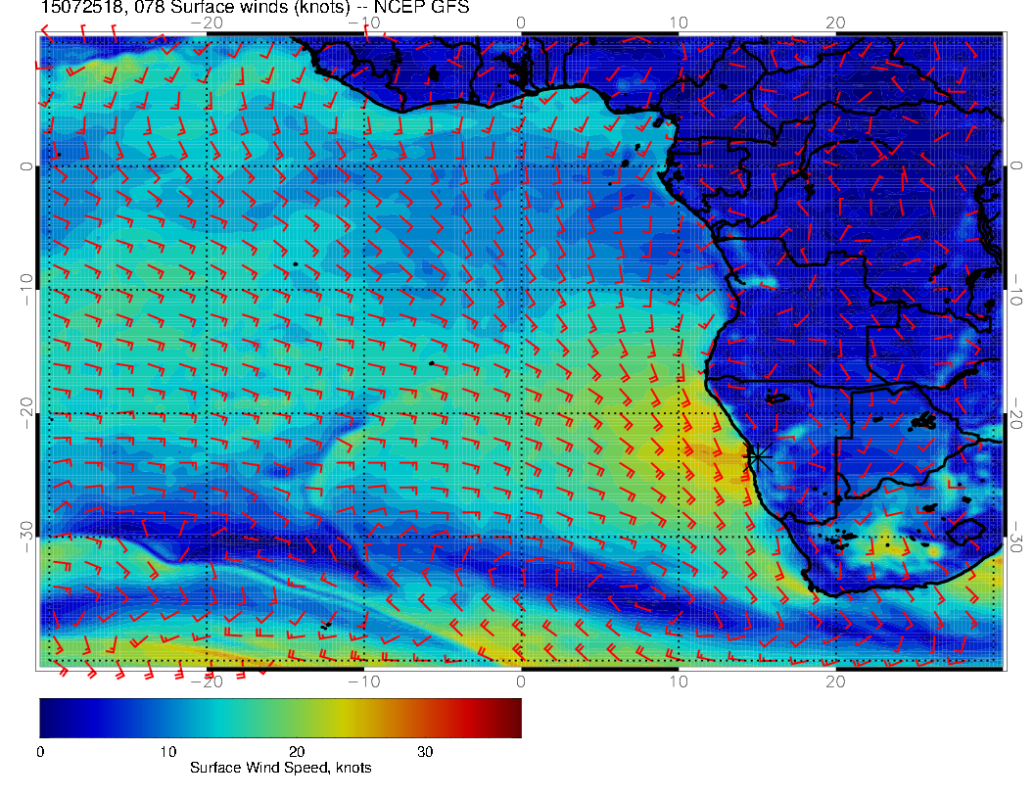This screenshot has width=1034, height=799.
Task: Click the top longitude axis label '0'
Action: pyautogui.click(x=521, y=23)
